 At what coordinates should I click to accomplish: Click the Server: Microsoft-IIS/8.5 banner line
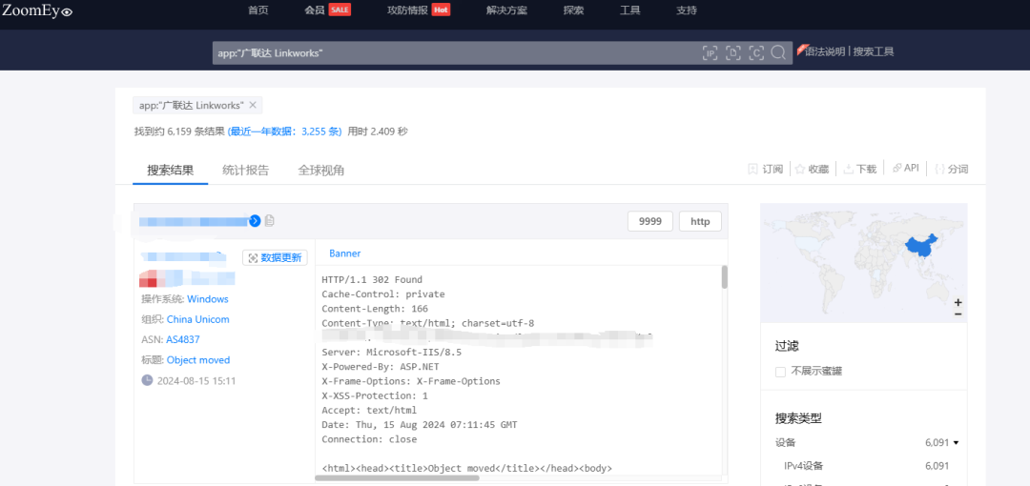(x=392, y=353)
